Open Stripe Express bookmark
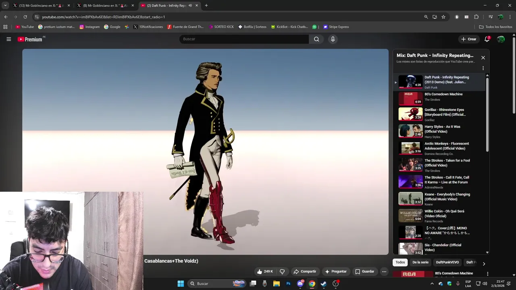 (x=336, y=27)
